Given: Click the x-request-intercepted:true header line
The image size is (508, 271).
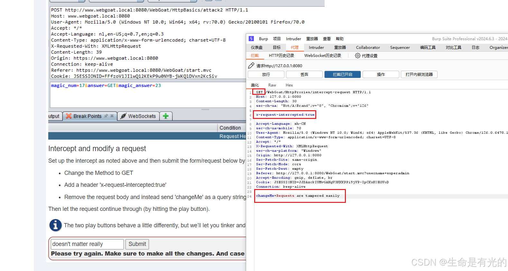Looking at the screenshot, I should click(x=285, y=114).
